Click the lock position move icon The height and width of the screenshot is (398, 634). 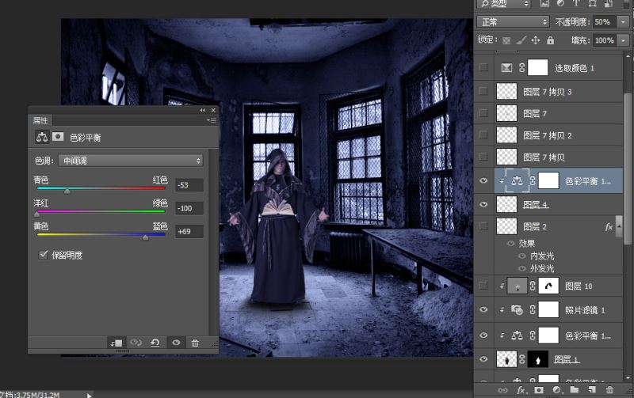[536, 40]
